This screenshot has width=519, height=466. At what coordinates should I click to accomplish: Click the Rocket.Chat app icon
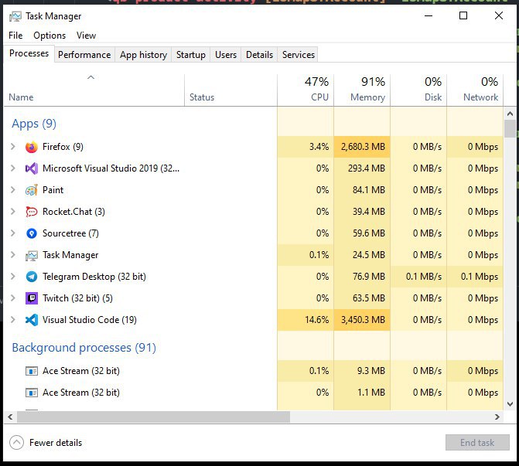(32, 212)
